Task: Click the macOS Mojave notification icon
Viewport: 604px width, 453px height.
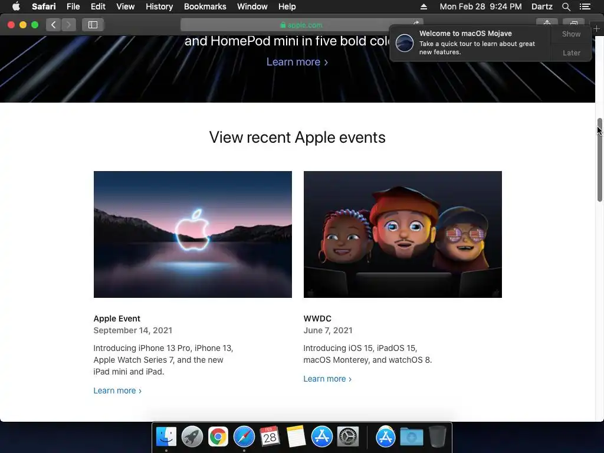Action: (x=405, y=42)
